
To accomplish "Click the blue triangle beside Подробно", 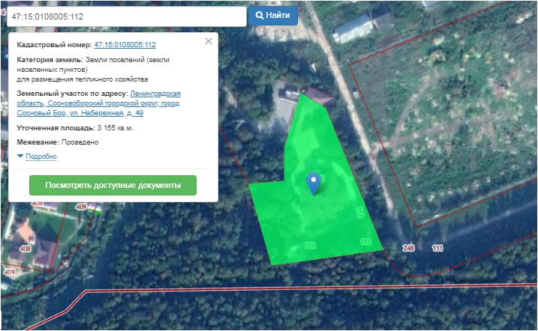I will click(20, 157).
